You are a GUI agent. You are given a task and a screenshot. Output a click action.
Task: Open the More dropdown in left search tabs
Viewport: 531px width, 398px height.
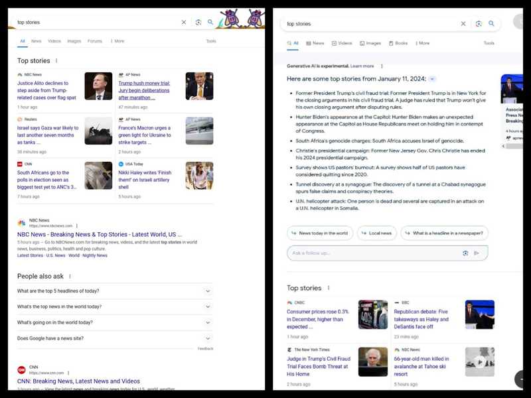(117, 41)
